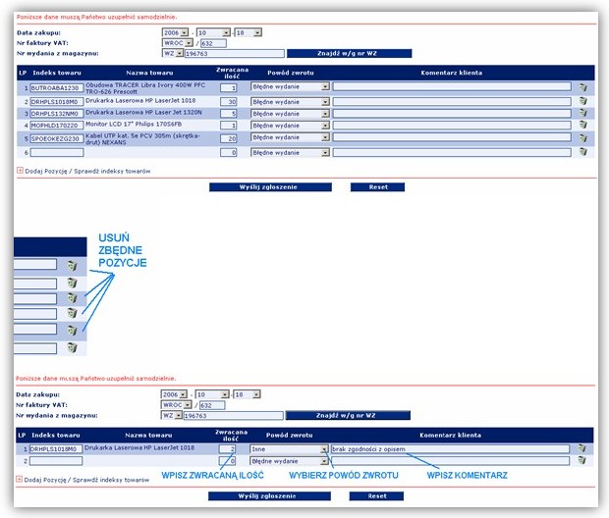The image size is (609, 518).
Task: Expand lower 'Dodaj Pozycję' plus icon
Action: [x=19, y=479]
